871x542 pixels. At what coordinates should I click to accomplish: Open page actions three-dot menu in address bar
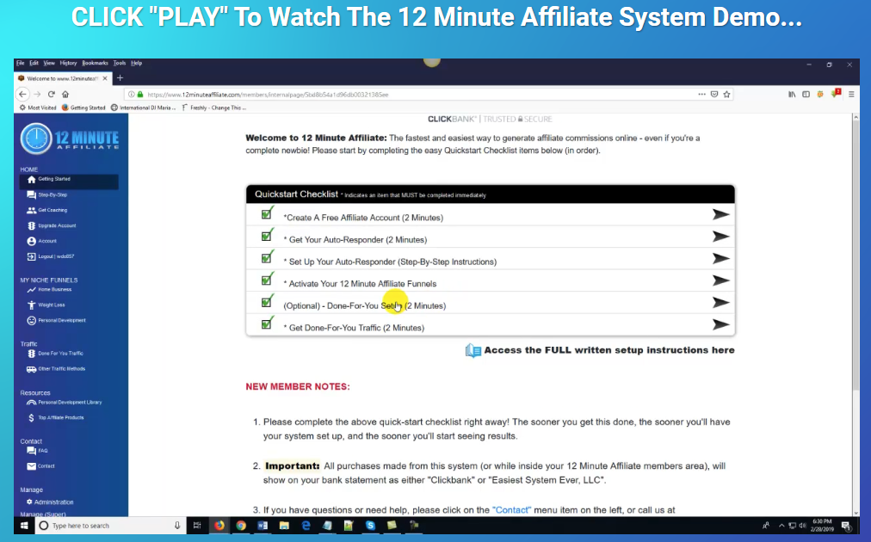702,95
